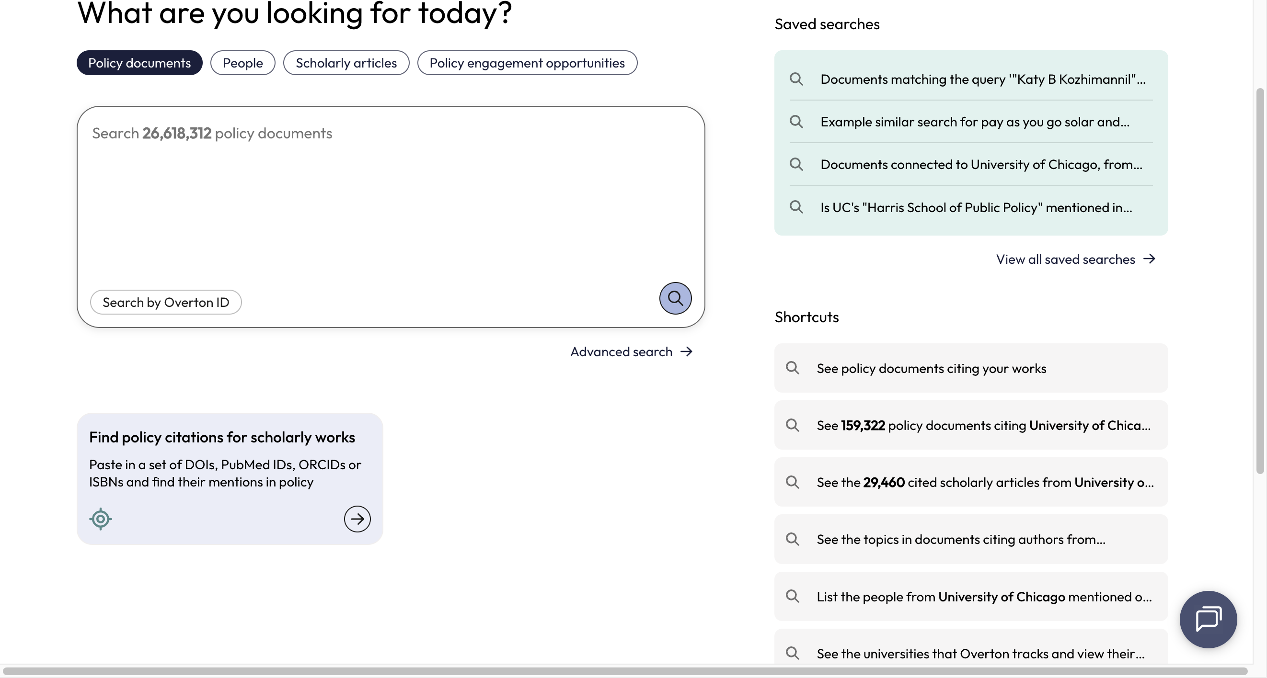Open Policy engagement opportunities tab
The height and width of the screenshot is (678, 1267).
[527, 63]
